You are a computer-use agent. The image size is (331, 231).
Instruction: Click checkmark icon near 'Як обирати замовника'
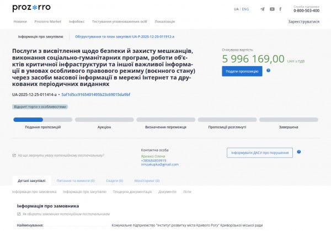pos(19,213)
